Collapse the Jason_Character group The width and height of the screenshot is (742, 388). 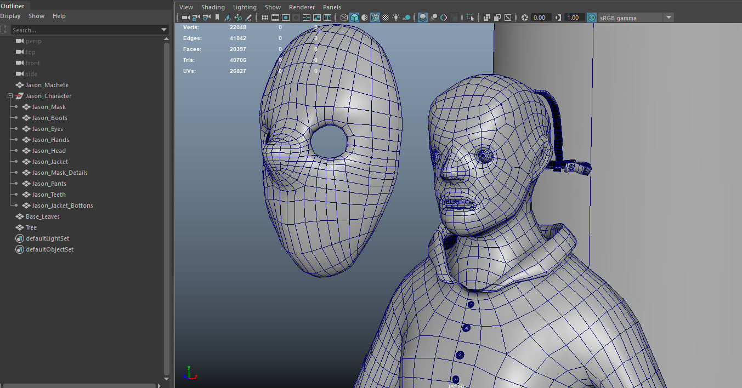pos(10,96)
